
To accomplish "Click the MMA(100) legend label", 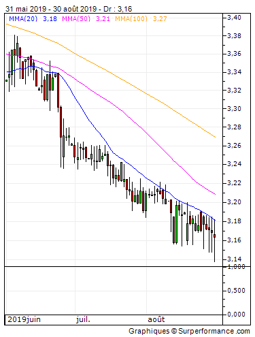I will (131, 18).
